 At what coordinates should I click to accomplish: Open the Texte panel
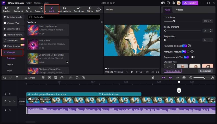[29, 9]
